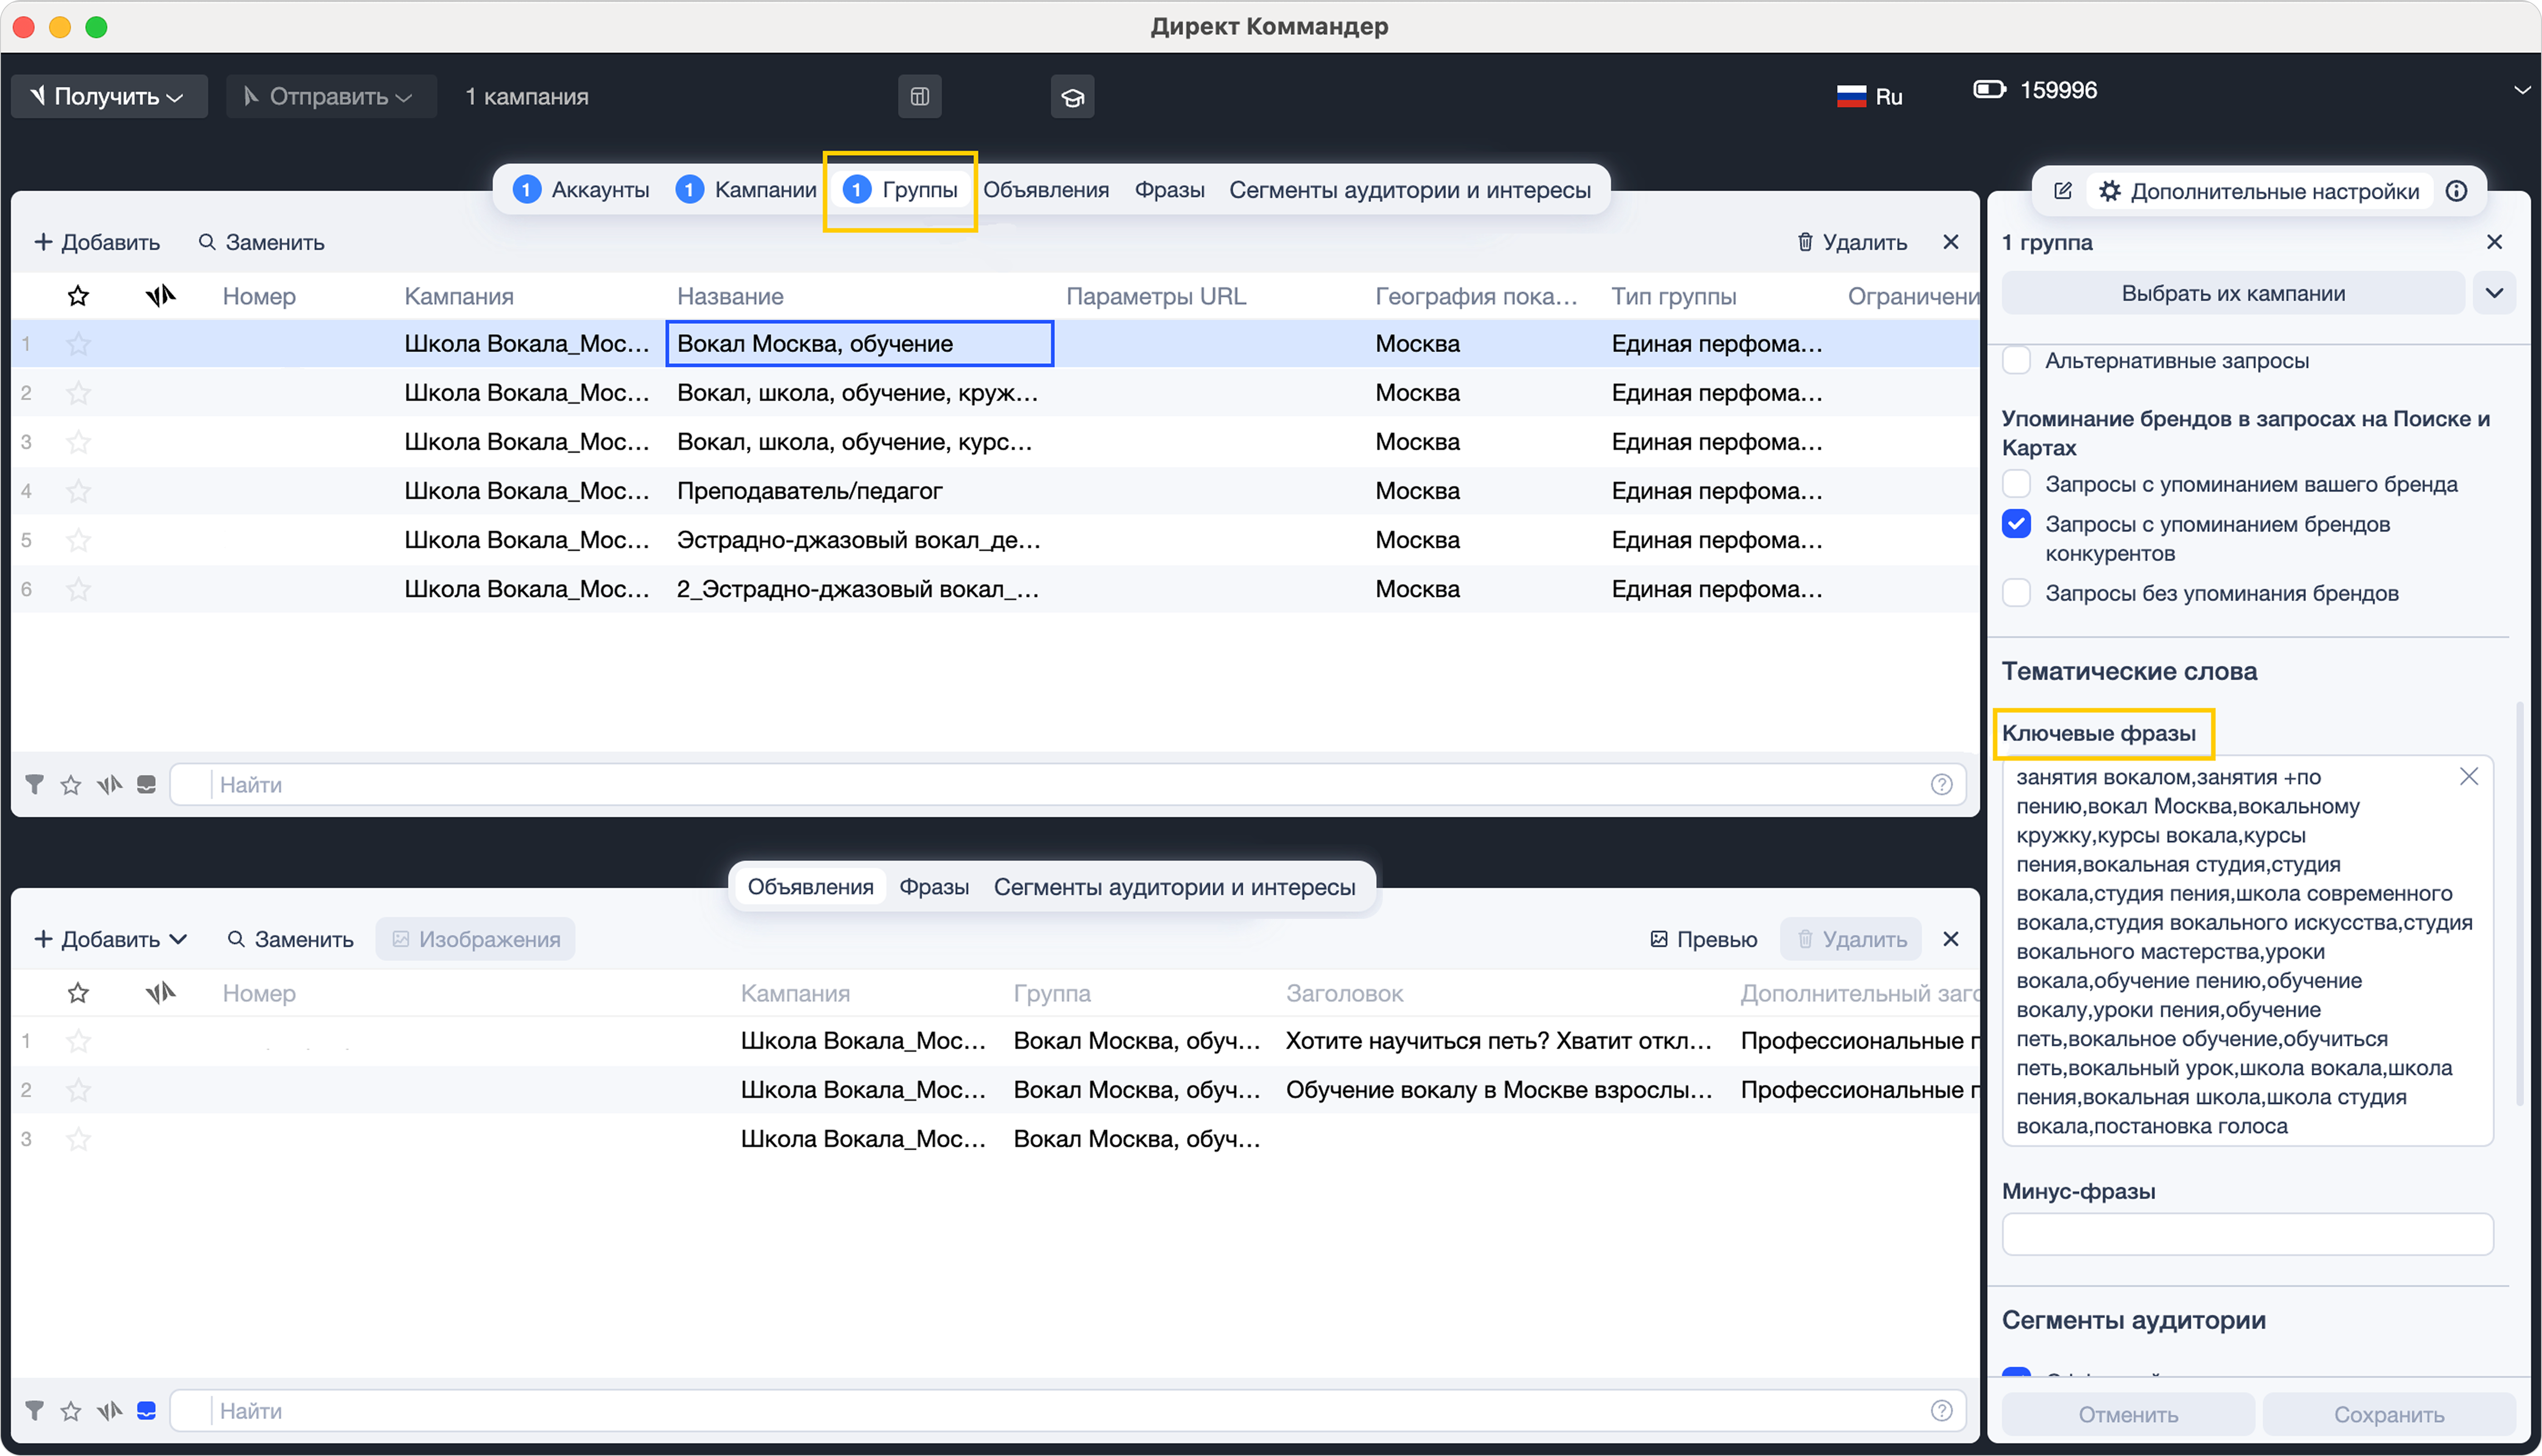The width and height of the screenshot is (2542, 1456).
Task: Check Запросы без упоминания брендов
Action: (x=2016, y=593)
